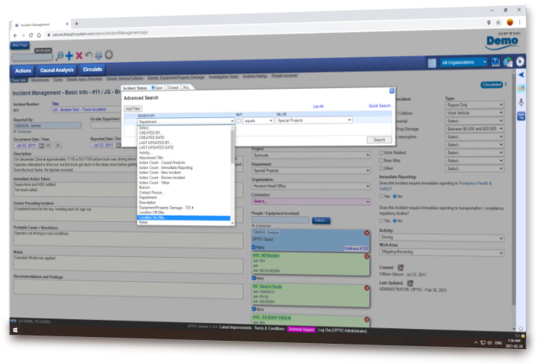Close the Advanced Search dialog
The height and width of the screenshot is (364, 537).
pyautogui.click(x=392, y=90)
